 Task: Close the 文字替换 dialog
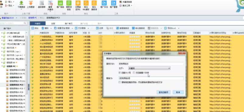click(182, 53)
